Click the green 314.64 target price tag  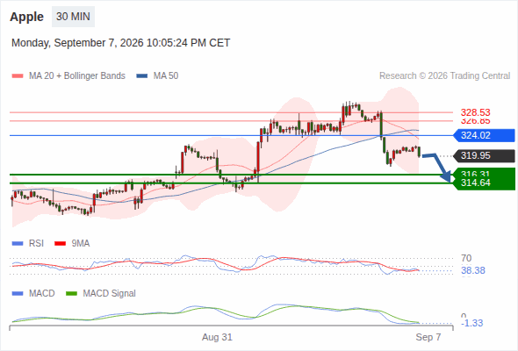coord(484,183)
